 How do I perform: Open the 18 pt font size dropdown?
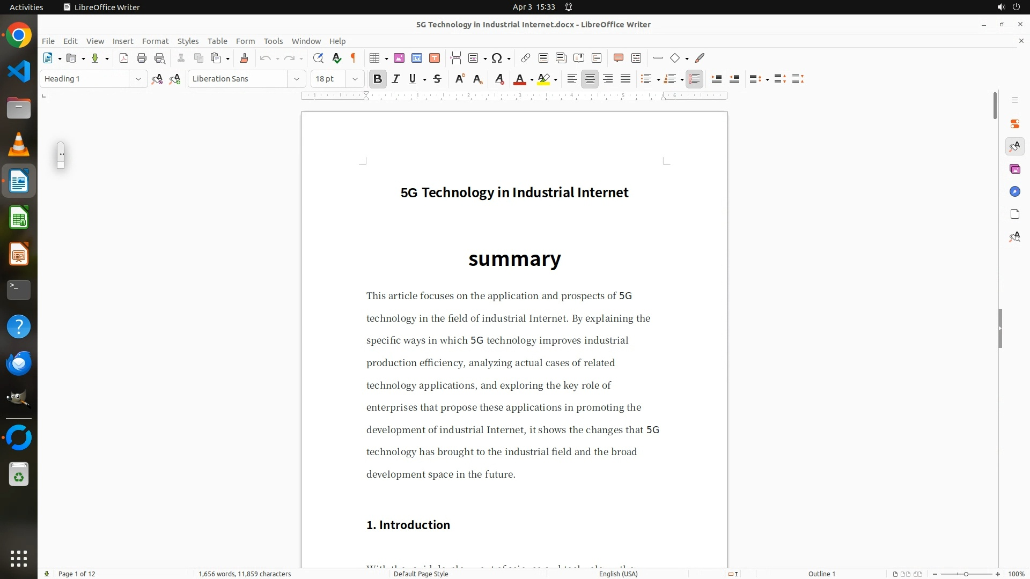(x=355, y=79)
